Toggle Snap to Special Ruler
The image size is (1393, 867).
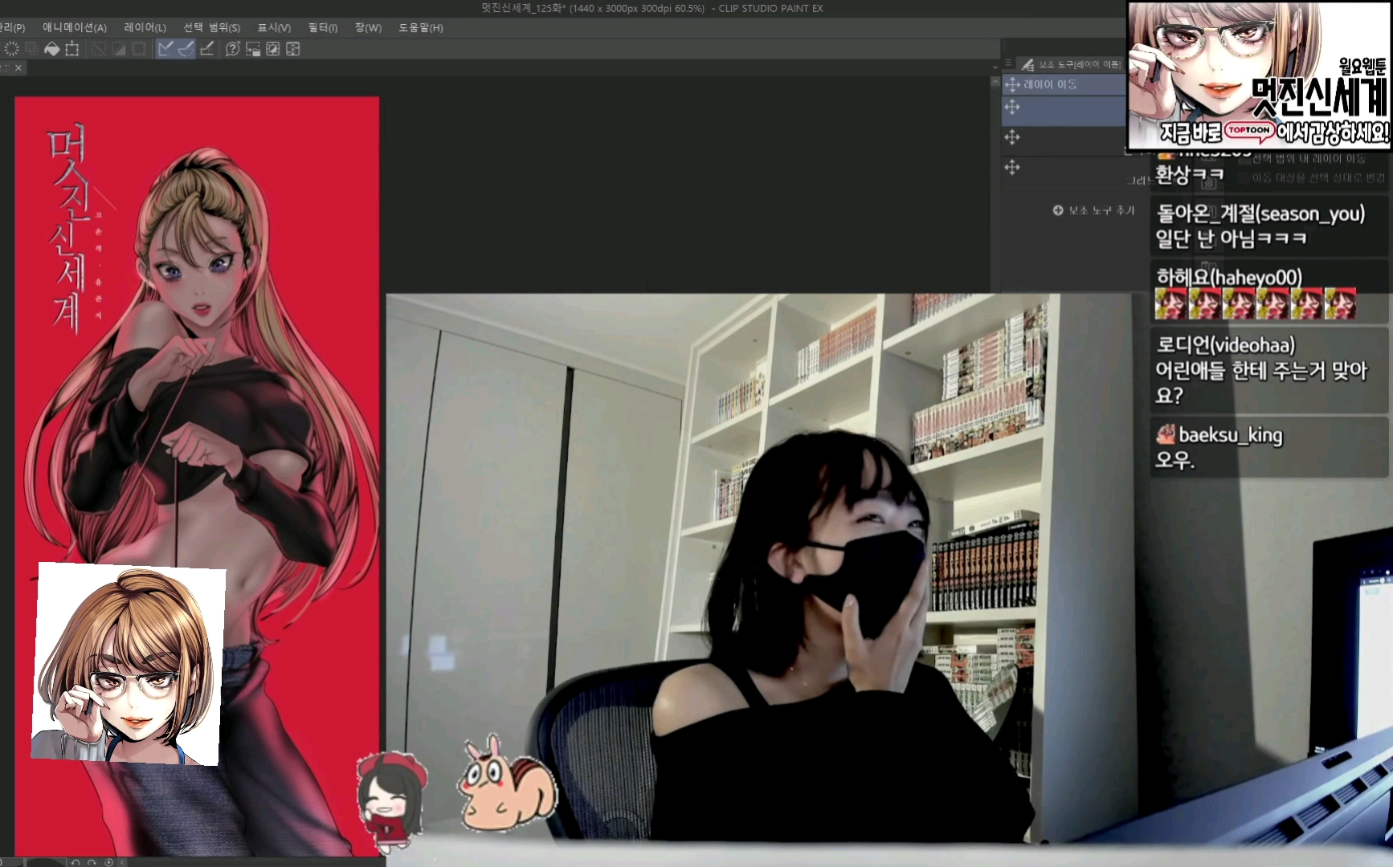tap(186, 49)
